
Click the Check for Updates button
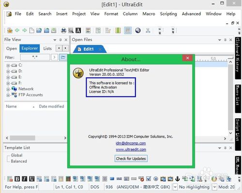tap(131, 159)
